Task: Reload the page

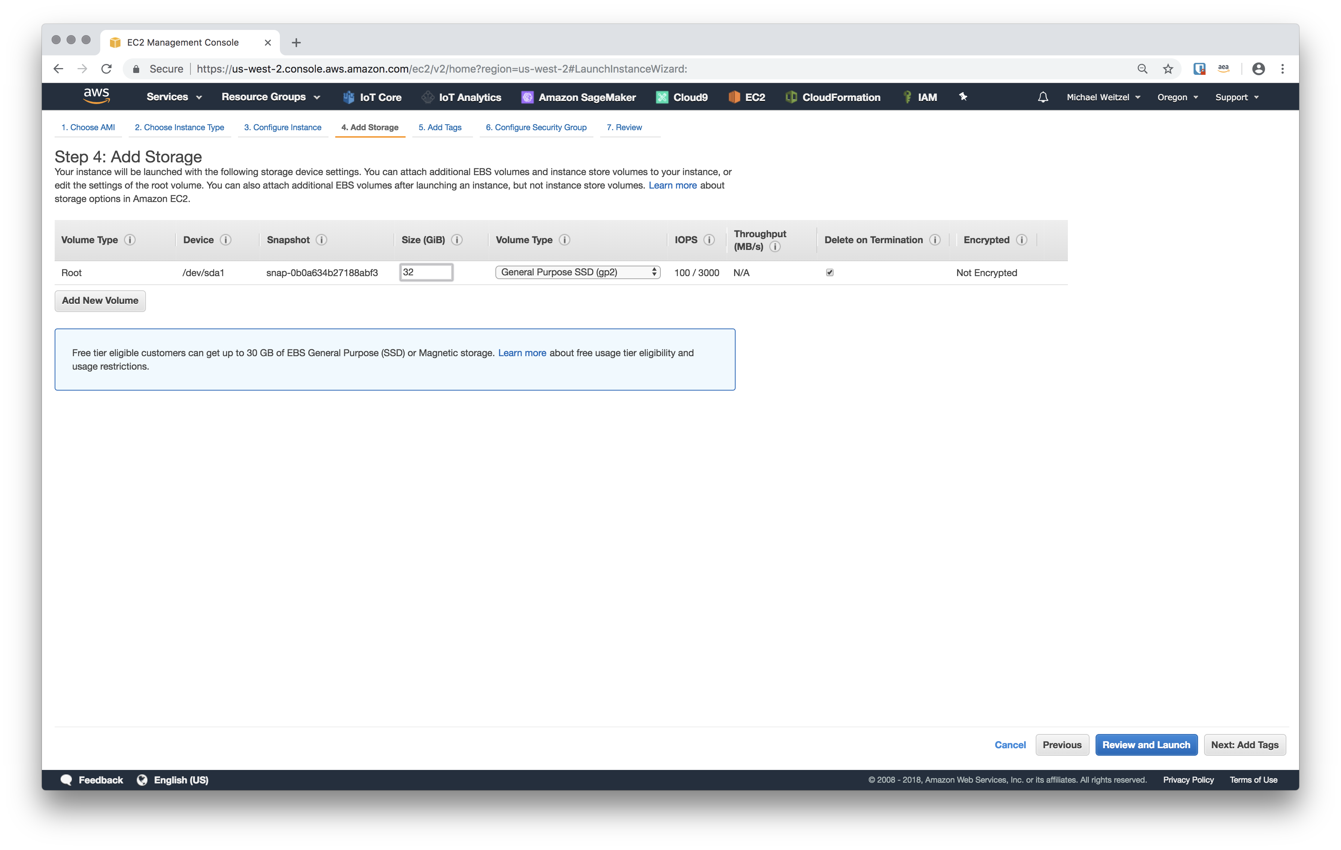Action: [106, 69]
